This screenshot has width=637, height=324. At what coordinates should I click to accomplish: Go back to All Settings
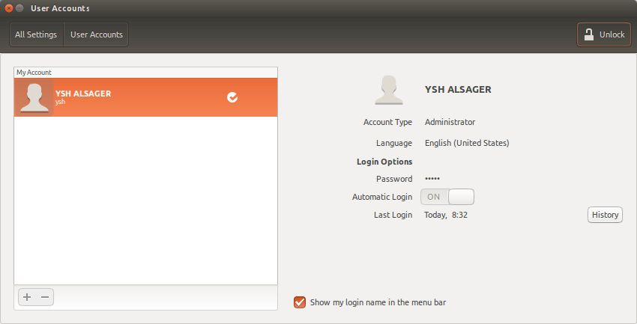pyautogui.click(x=36, y=34)
